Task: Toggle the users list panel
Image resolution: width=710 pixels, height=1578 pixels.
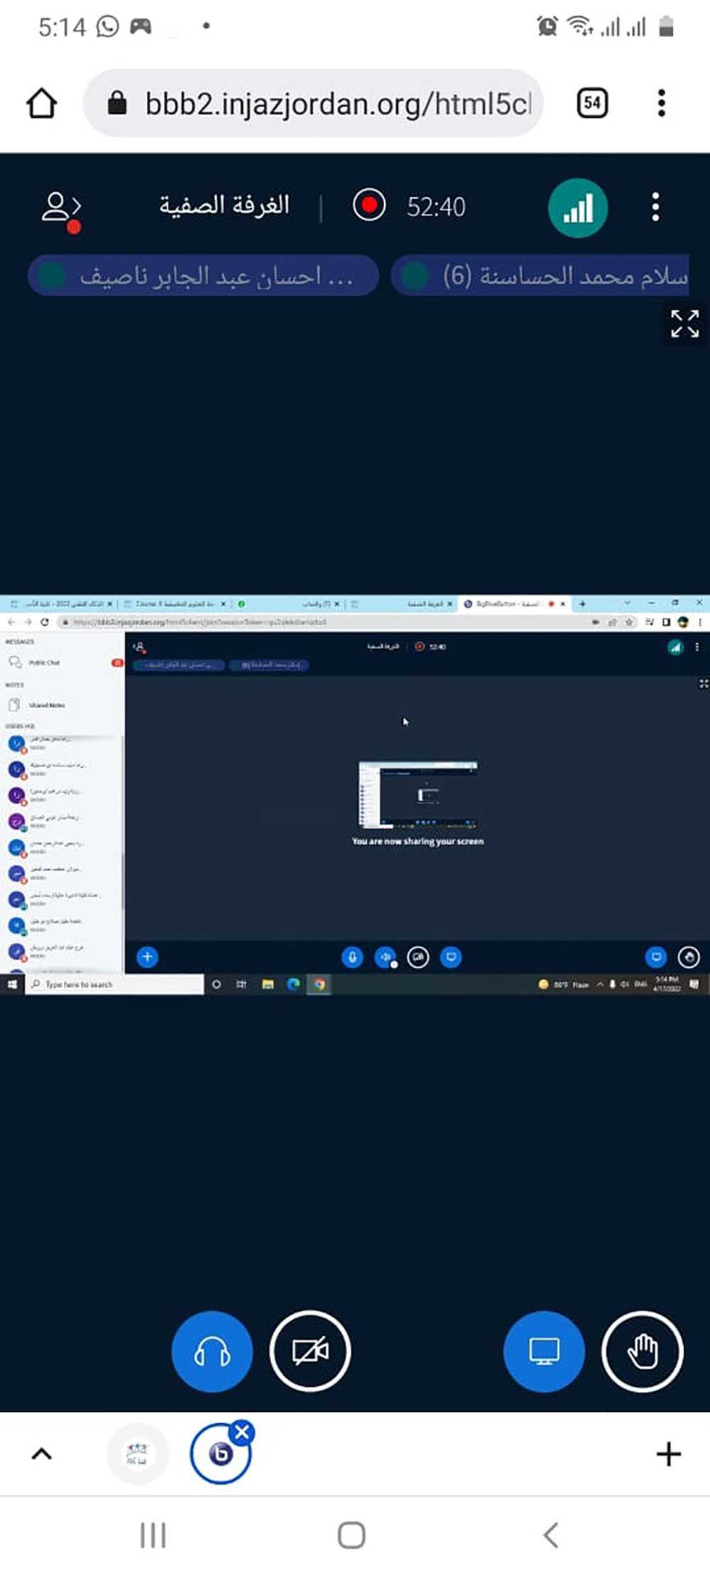Action: 61,208
